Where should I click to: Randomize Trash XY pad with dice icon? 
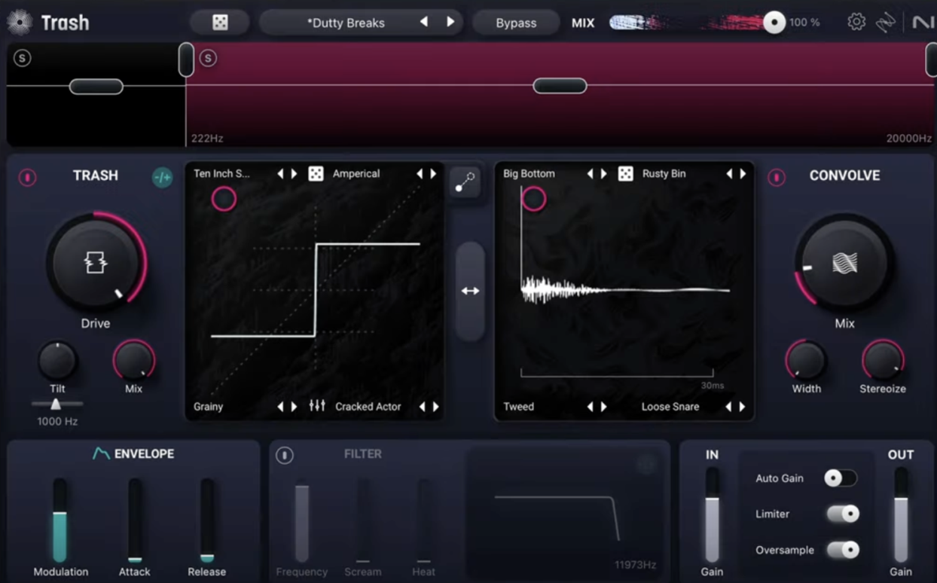coord(316,174)
